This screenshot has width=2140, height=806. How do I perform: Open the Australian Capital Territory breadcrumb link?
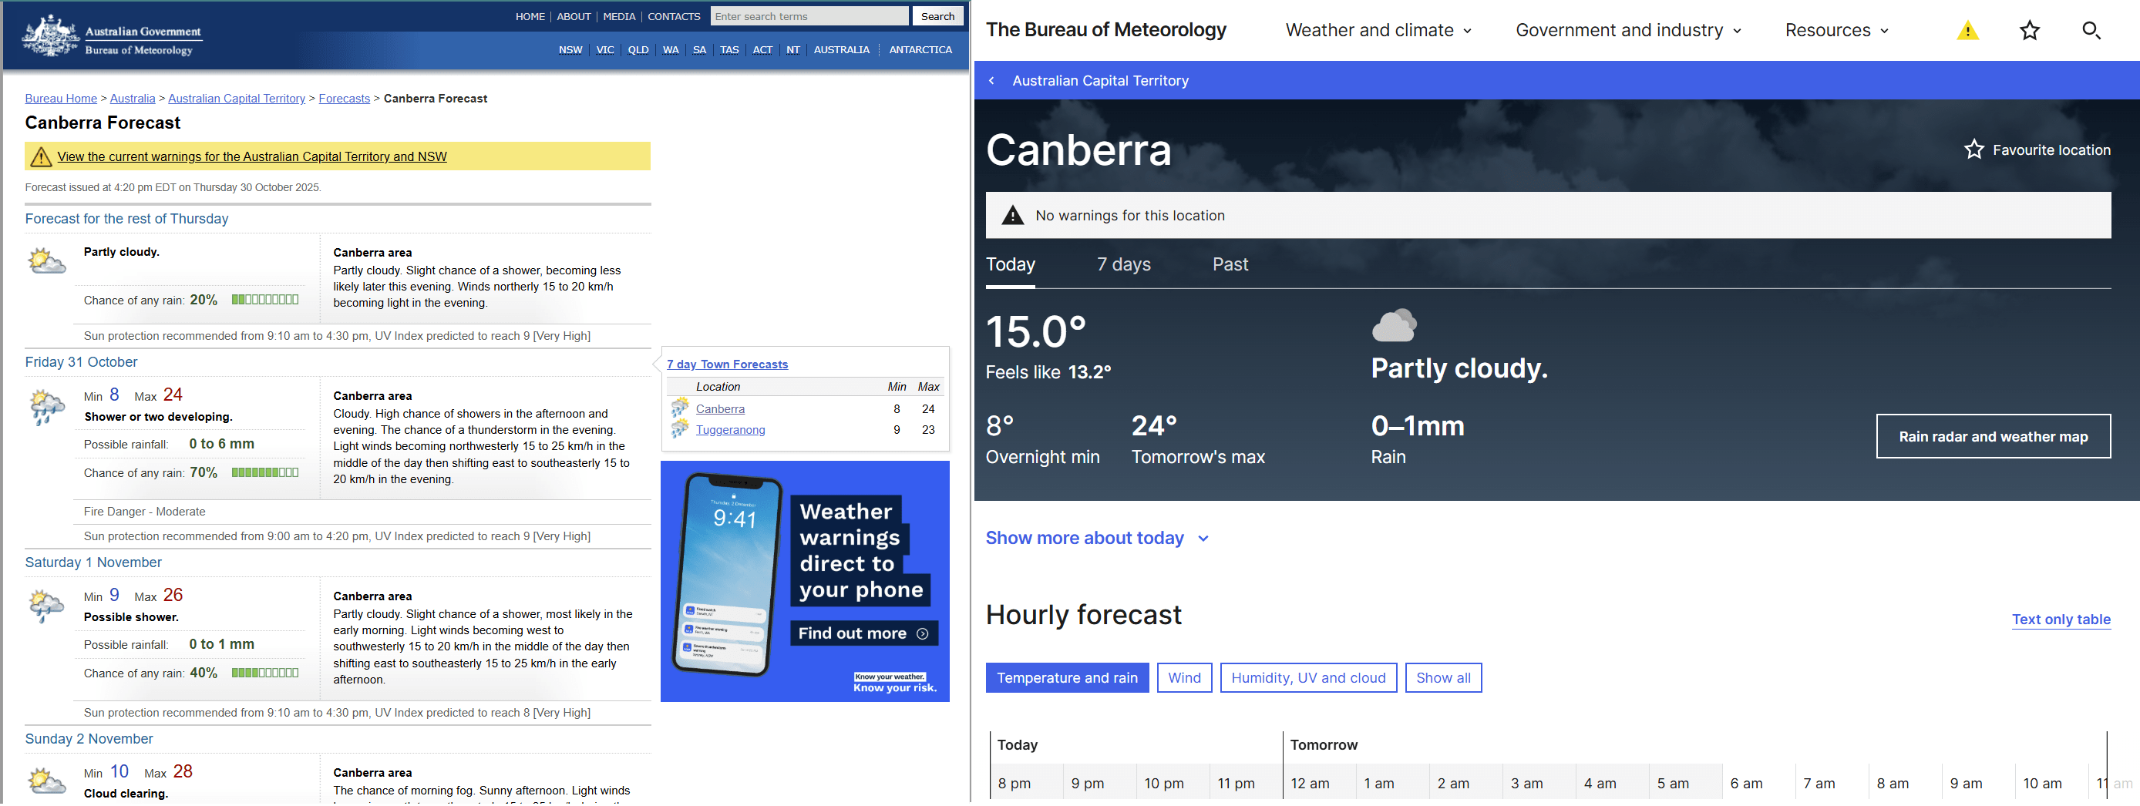click(x=236, y=99)
